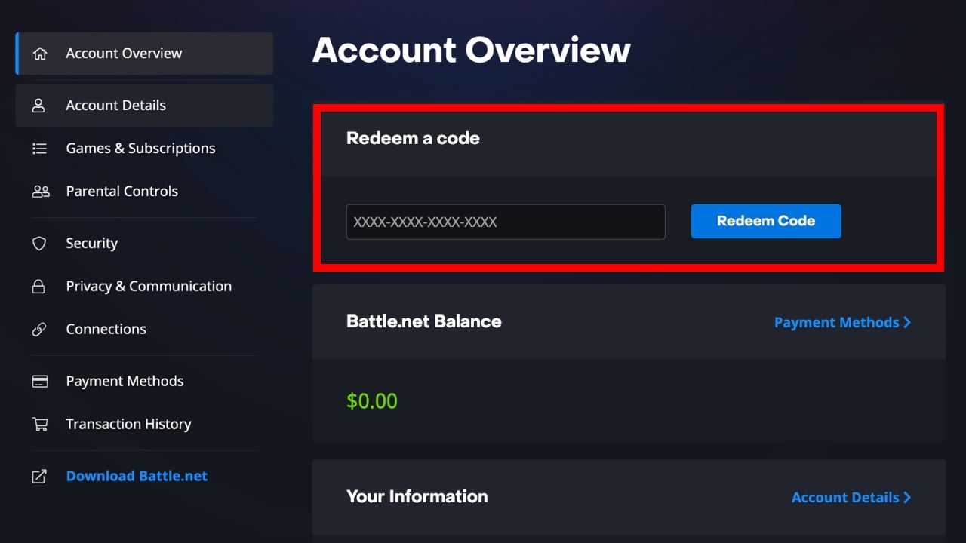
Task: Click the chain-link Connections icon
Action: 39,330
